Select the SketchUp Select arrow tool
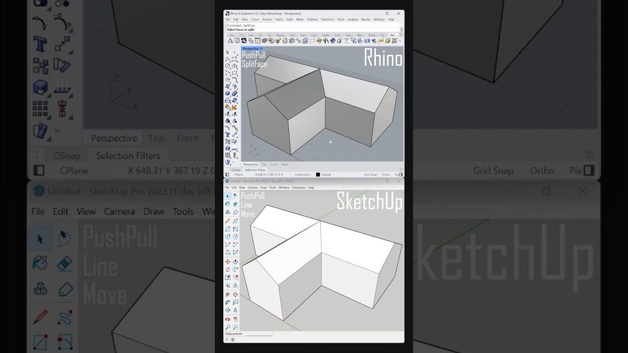 (228, 195)
